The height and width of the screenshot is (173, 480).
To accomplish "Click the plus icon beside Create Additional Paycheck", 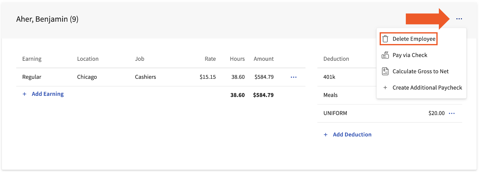I will tap(385, 88).
